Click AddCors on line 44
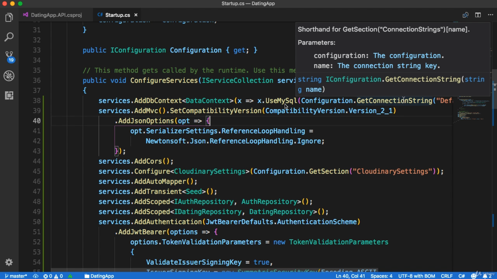This screenshot has width=497, height=279. 148,161
